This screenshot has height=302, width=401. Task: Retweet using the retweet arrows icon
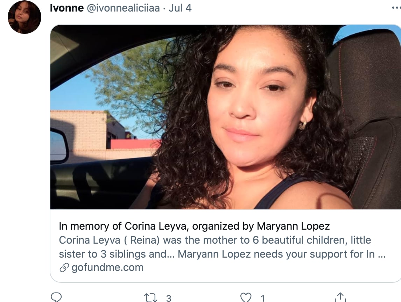coord(150,298)
